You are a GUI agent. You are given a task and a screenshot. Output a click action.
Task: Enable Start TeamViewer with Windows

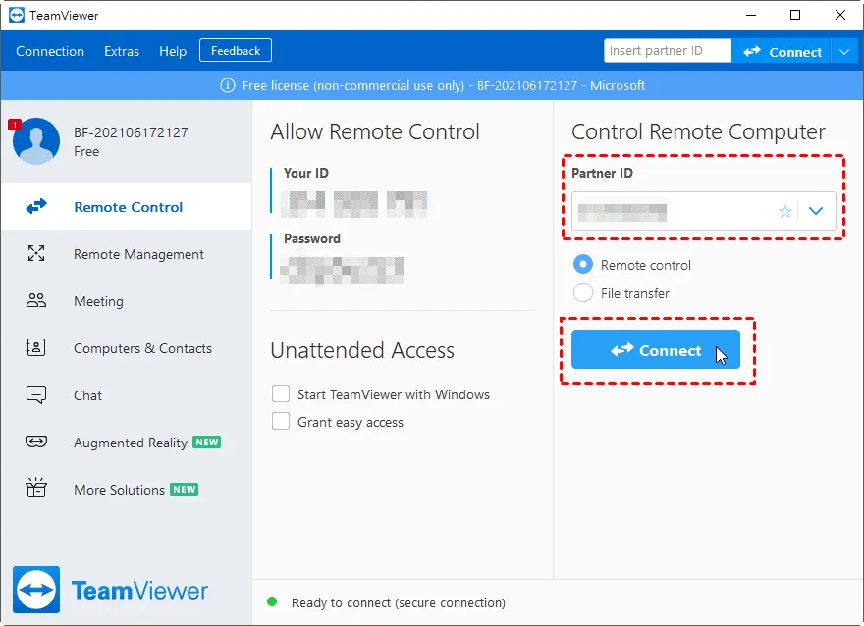(280, 394)
